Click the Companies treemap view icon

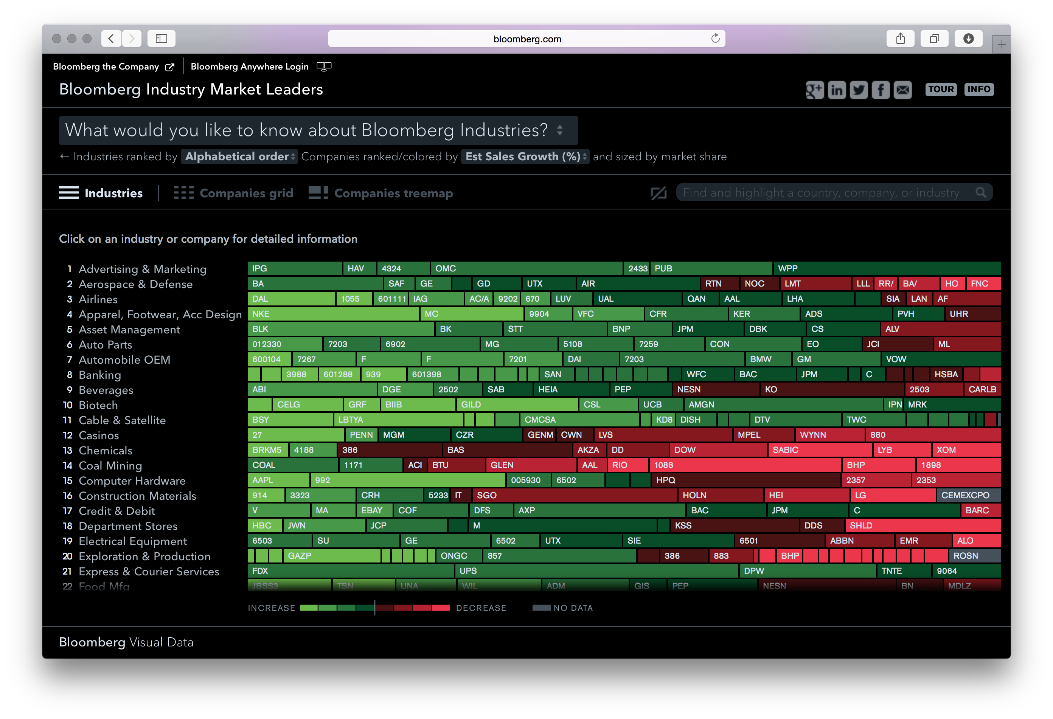click(x=318, y=192)
